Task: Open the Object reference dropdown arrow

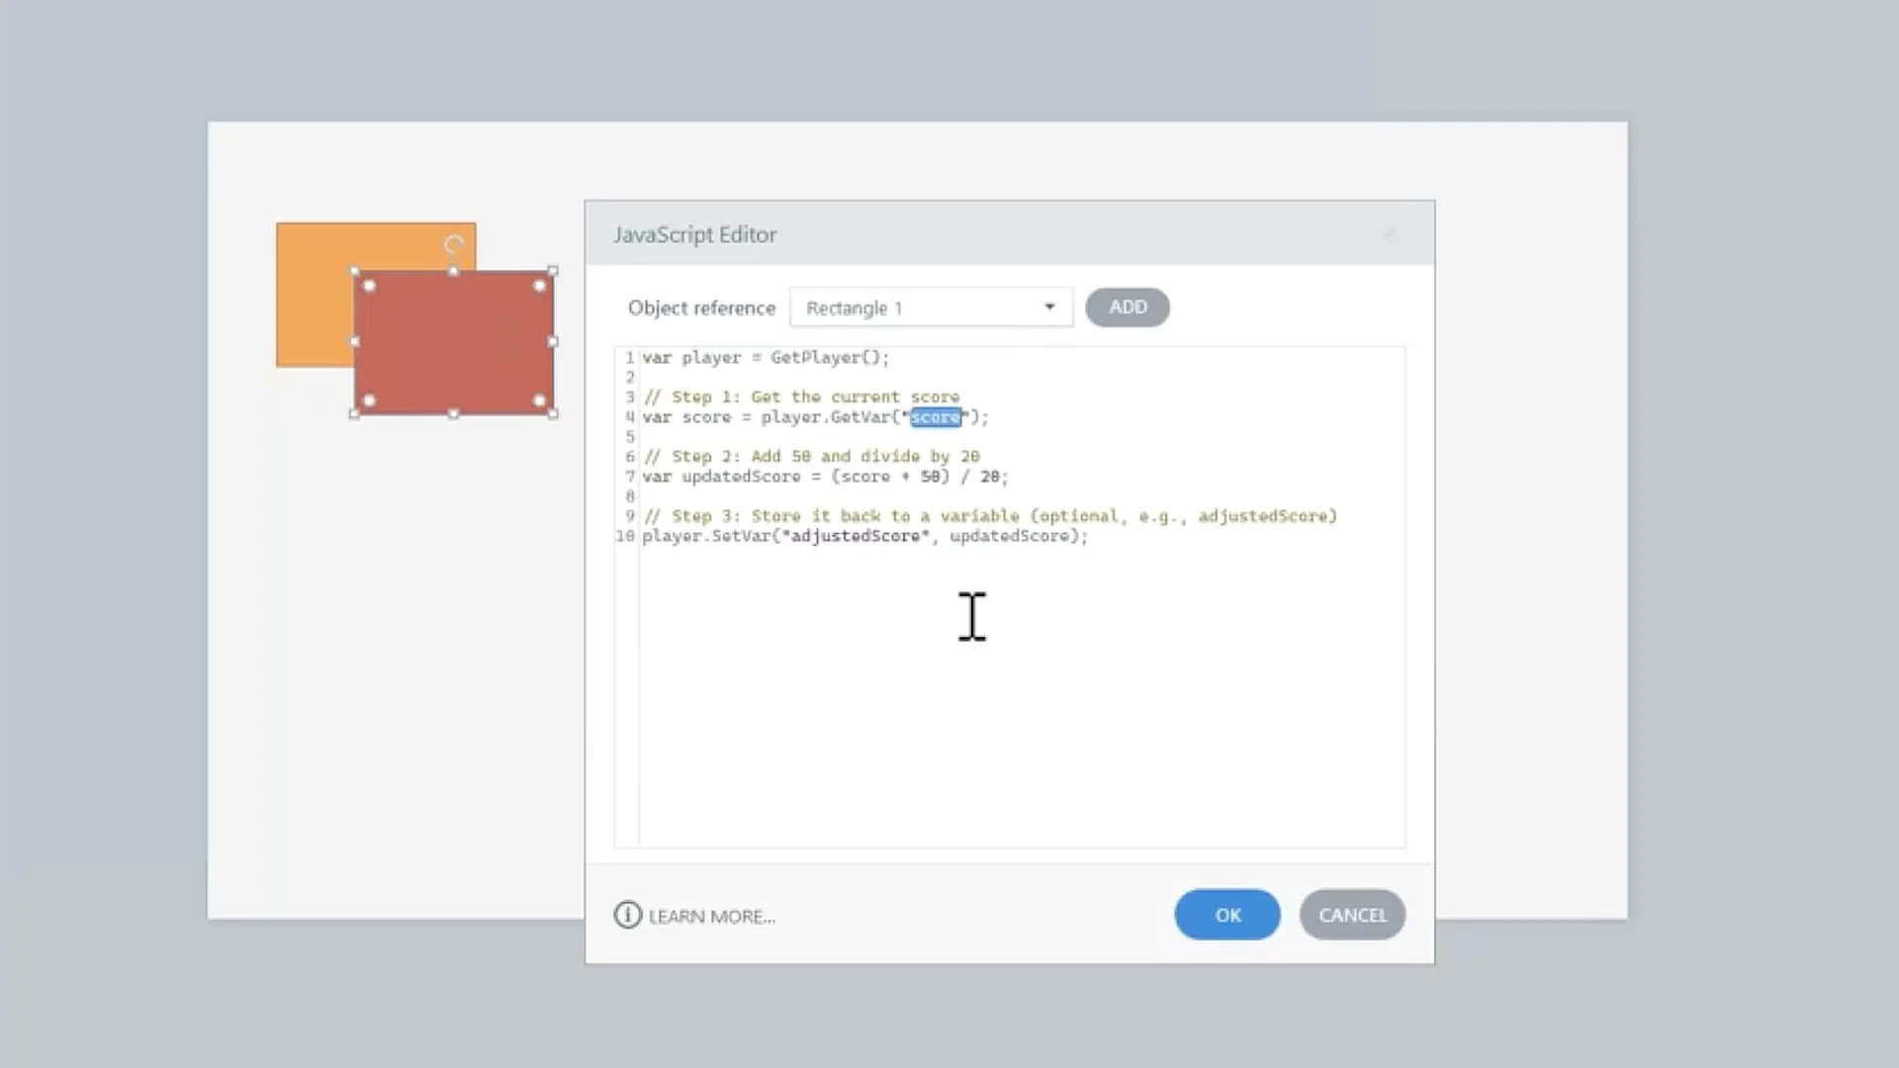Action: (x=1049, y=308)
